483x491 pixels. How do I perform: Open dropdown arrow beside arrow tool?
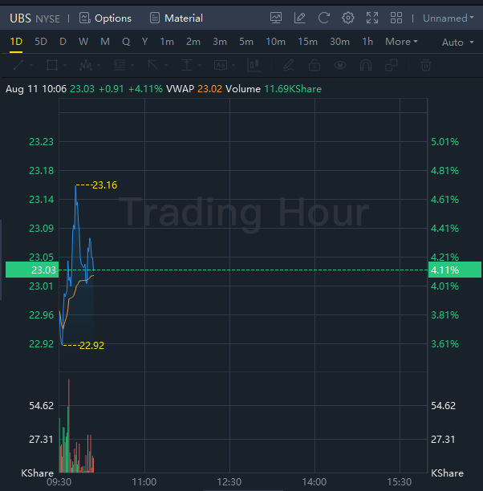pyautogui.click(x=166, y=65)
